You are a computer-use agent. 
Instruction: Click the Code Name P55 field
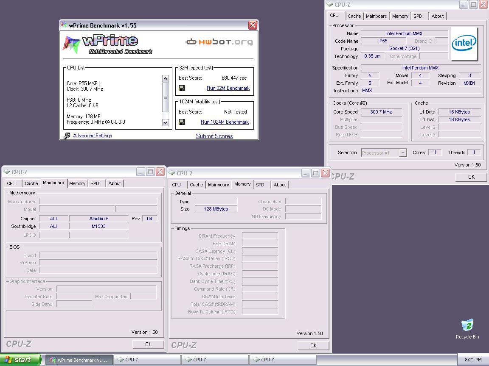383,41
